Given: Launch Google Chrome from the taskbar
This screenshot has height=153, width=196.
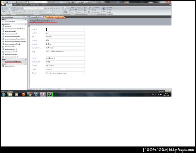Looking at the screenshot, I should click(30, 95).
